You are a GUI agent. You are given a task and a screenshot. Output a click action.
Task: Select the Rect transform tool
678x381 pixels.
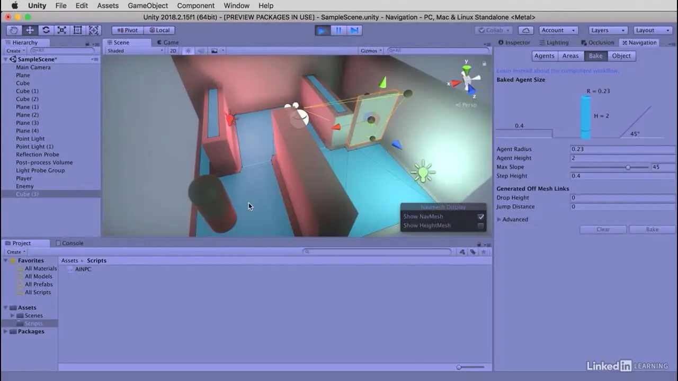(x=78, y=30)
